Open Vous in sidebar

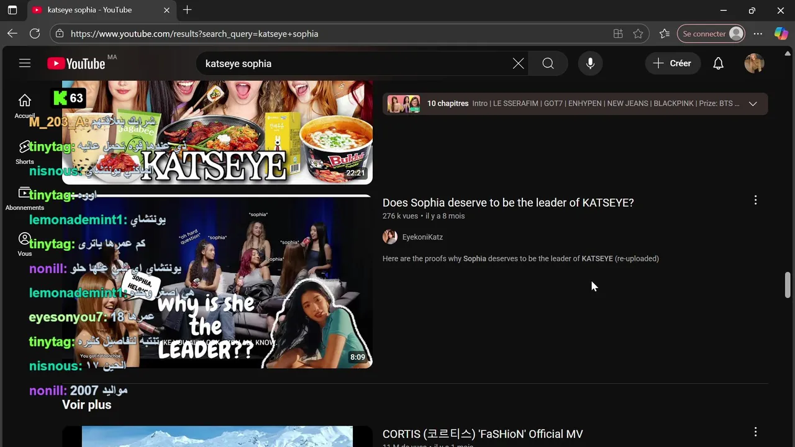click(25, 245)
